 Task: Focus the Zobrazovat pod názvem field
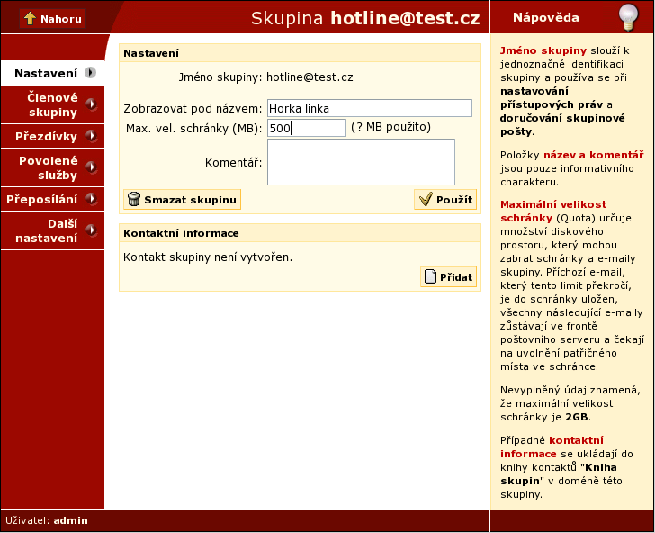[x=370, y=108]
